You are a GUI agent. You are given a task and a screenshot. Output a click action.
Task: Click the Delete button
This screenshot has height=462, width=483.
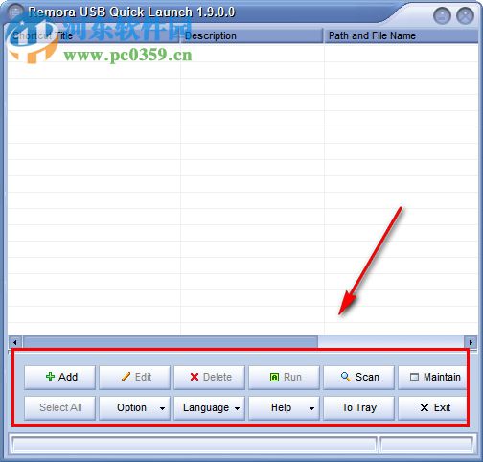209,378
